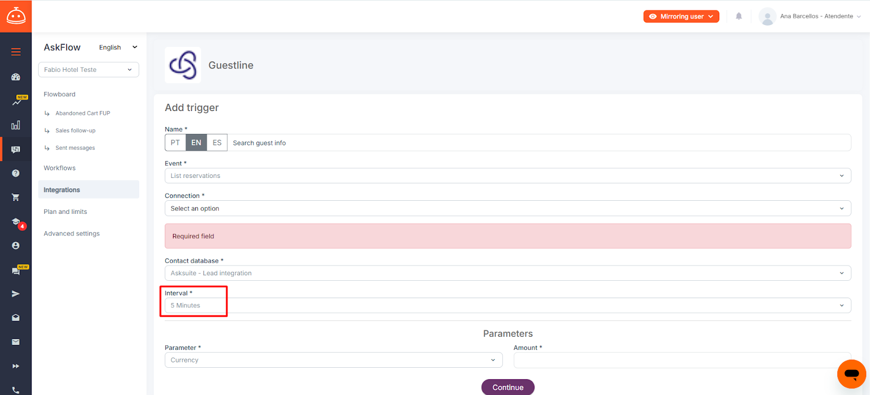
Task: Go to Plan and limits
Action: pyautogui.click(x=65, y=212)
